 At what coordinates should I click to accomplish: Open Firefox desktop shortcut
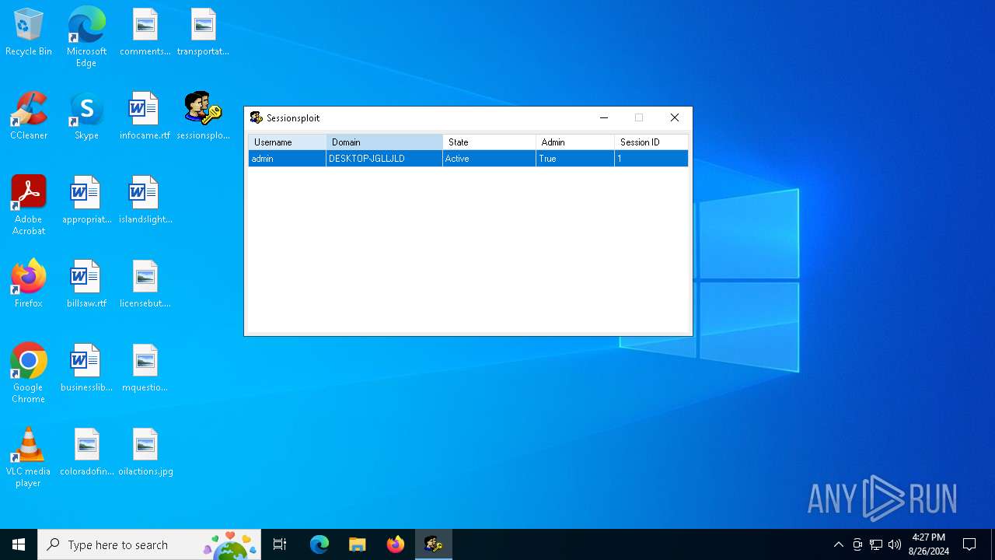(29, 285)
